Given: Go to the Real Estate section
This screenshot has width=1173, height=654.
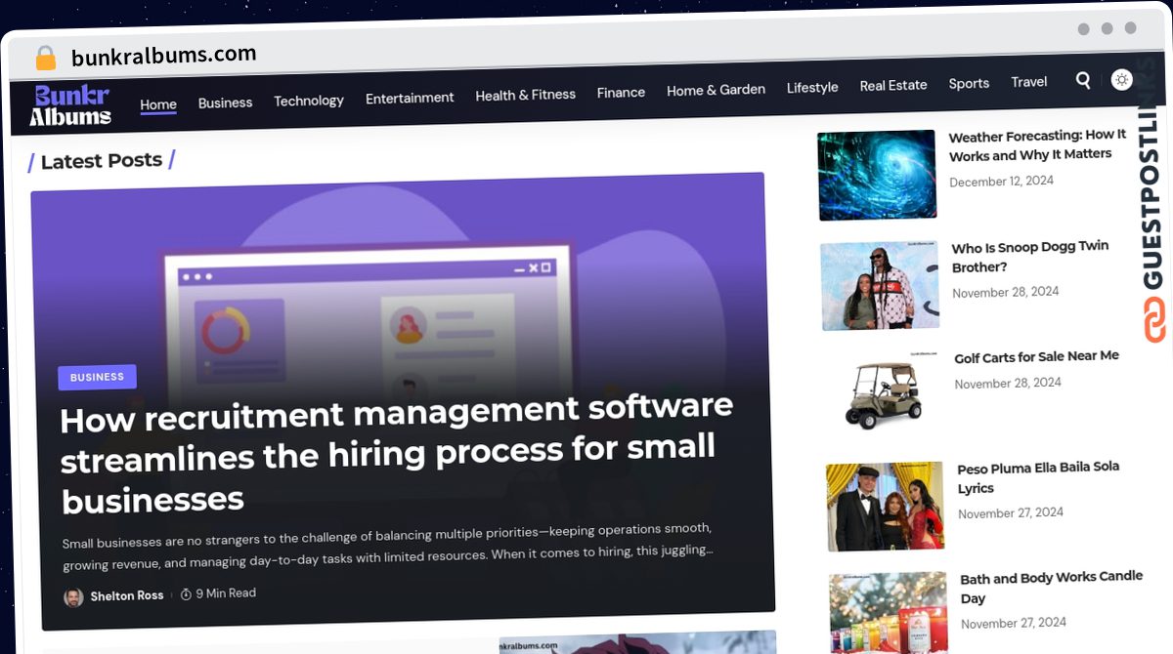Looking at the screenshot, I should click(893, 86).
